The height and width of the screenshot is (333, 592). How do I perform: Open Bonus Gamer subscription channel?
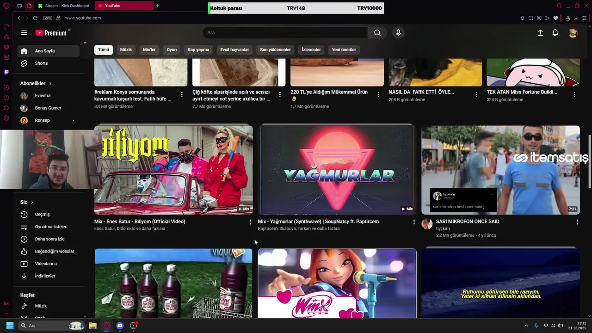[48, 108]
